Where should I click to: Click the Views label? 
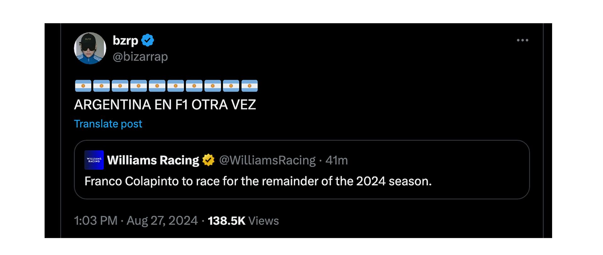(263, 221)
